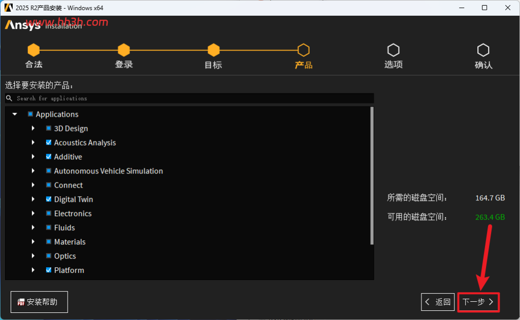Expand the Fluids node
Viewport: 520px width, 320px height.
33,228
